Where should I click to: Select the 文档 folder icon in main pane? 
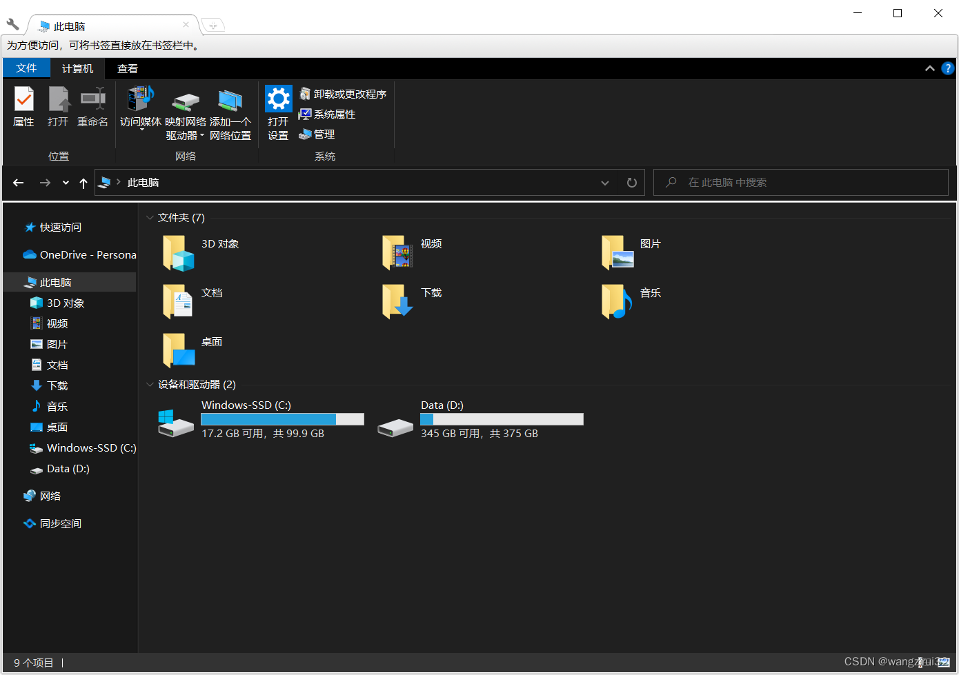click(179, 302)
